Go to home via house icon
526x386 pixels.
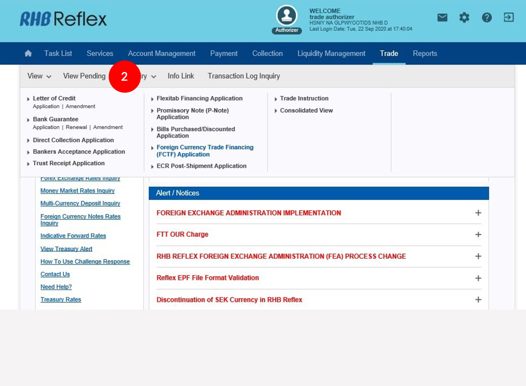click(x=28, y=54)
